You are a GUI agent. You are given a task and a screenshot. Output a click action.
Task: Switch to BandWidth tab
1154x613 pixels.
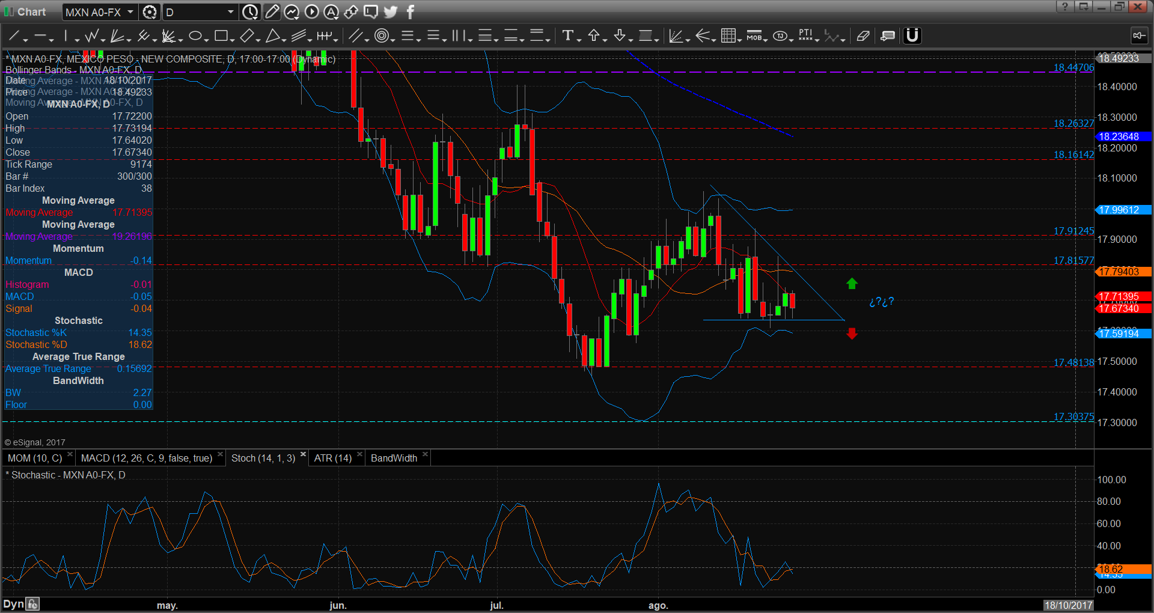[394, 458]
